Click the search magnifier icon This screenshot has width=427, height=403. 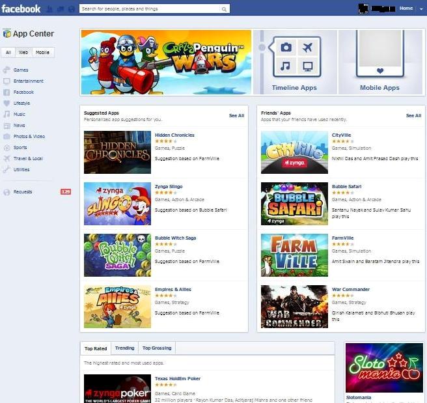[224, 9]
